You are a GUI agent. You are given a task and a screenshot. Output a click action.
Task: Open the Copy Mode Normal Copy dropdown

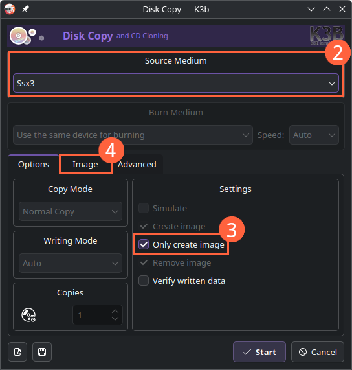pos(71,211)
